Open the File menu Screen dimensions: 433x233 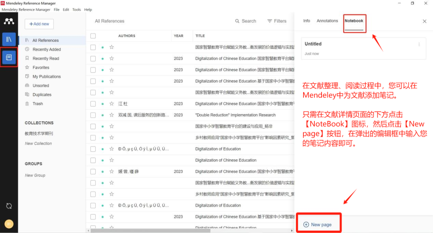(x=57, y=9)
